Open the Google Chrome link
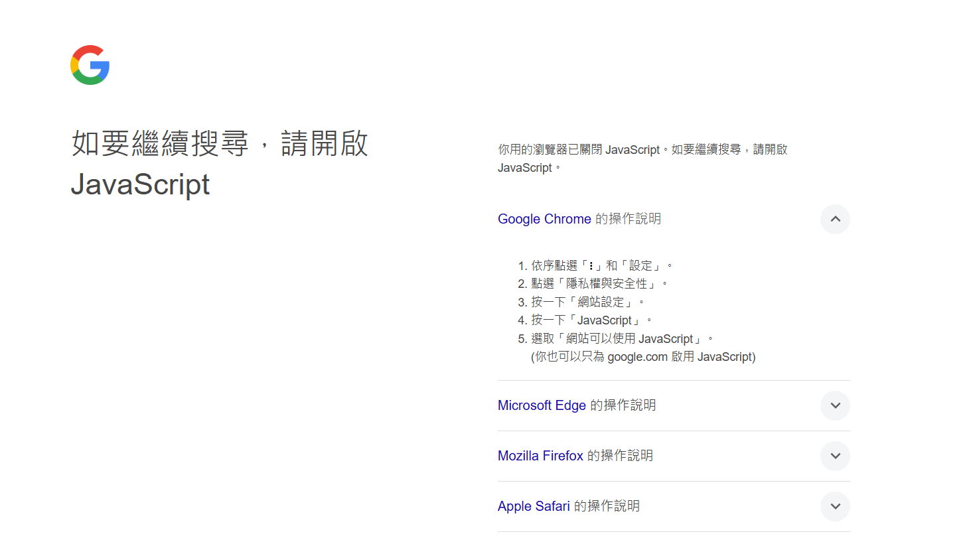 [x=544, y=219]
